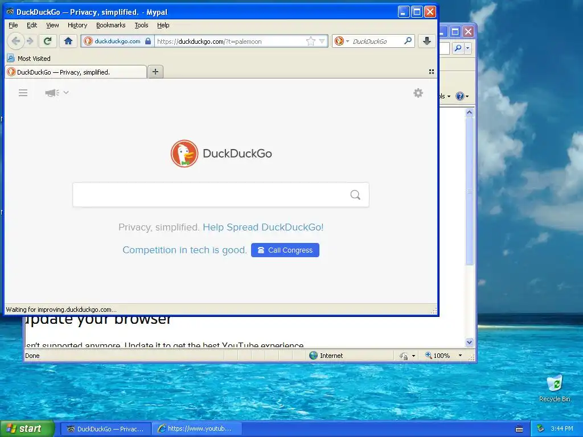Switch to the DuckDuckGo Mypal taskbar button
Image resolution: width=583 pixels, height=437 pixels.
coord(105,429)
